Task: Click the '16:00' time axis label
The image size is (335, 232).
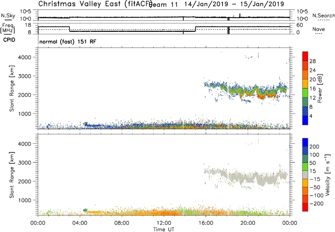Action: (x=206, y=223)
